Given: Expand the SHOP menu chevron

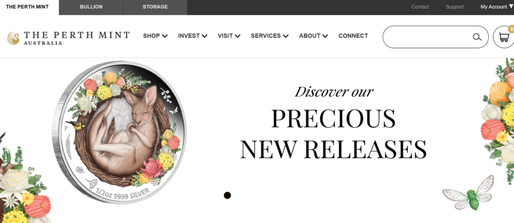Looking at the screenshot, I should click(x=165, y=36).
